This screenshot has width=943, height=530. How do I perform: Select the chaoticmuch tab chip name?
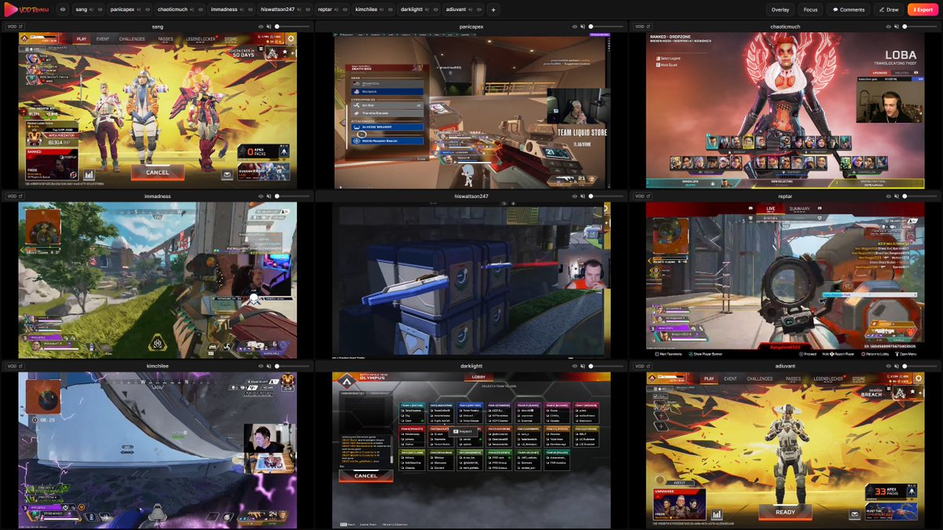click(x=172, y=9)
